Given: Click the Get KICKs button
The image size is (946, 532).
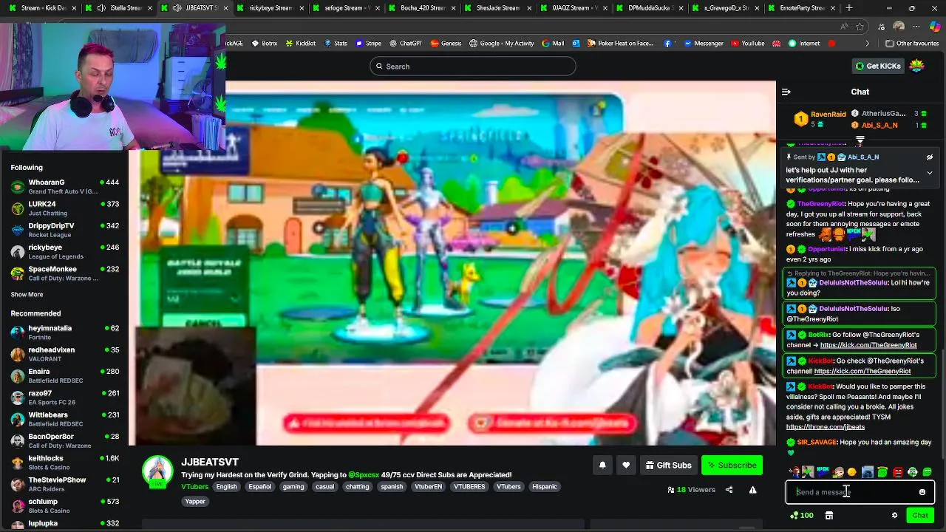Looking at the screenshot, I should point(878,66).
